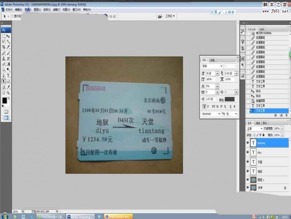Select the Pen tool
The image size is (291, 219).
pyautogui.click(x=3, y=75)
